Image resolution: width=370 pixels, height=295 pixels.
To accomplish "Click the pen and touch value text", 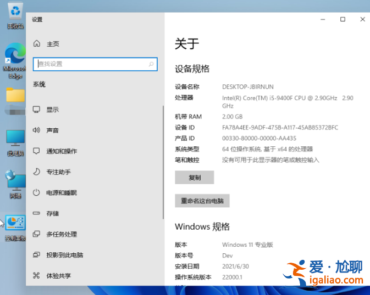I will tap(270, 160).
